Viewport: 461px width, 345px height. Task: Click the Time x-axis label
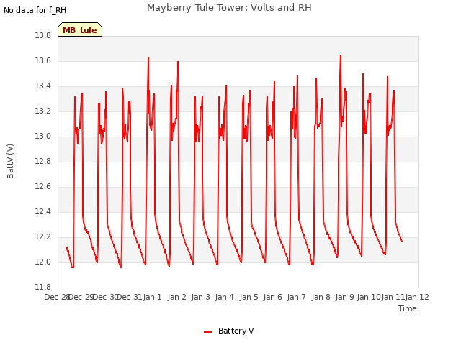coord(407,308)
